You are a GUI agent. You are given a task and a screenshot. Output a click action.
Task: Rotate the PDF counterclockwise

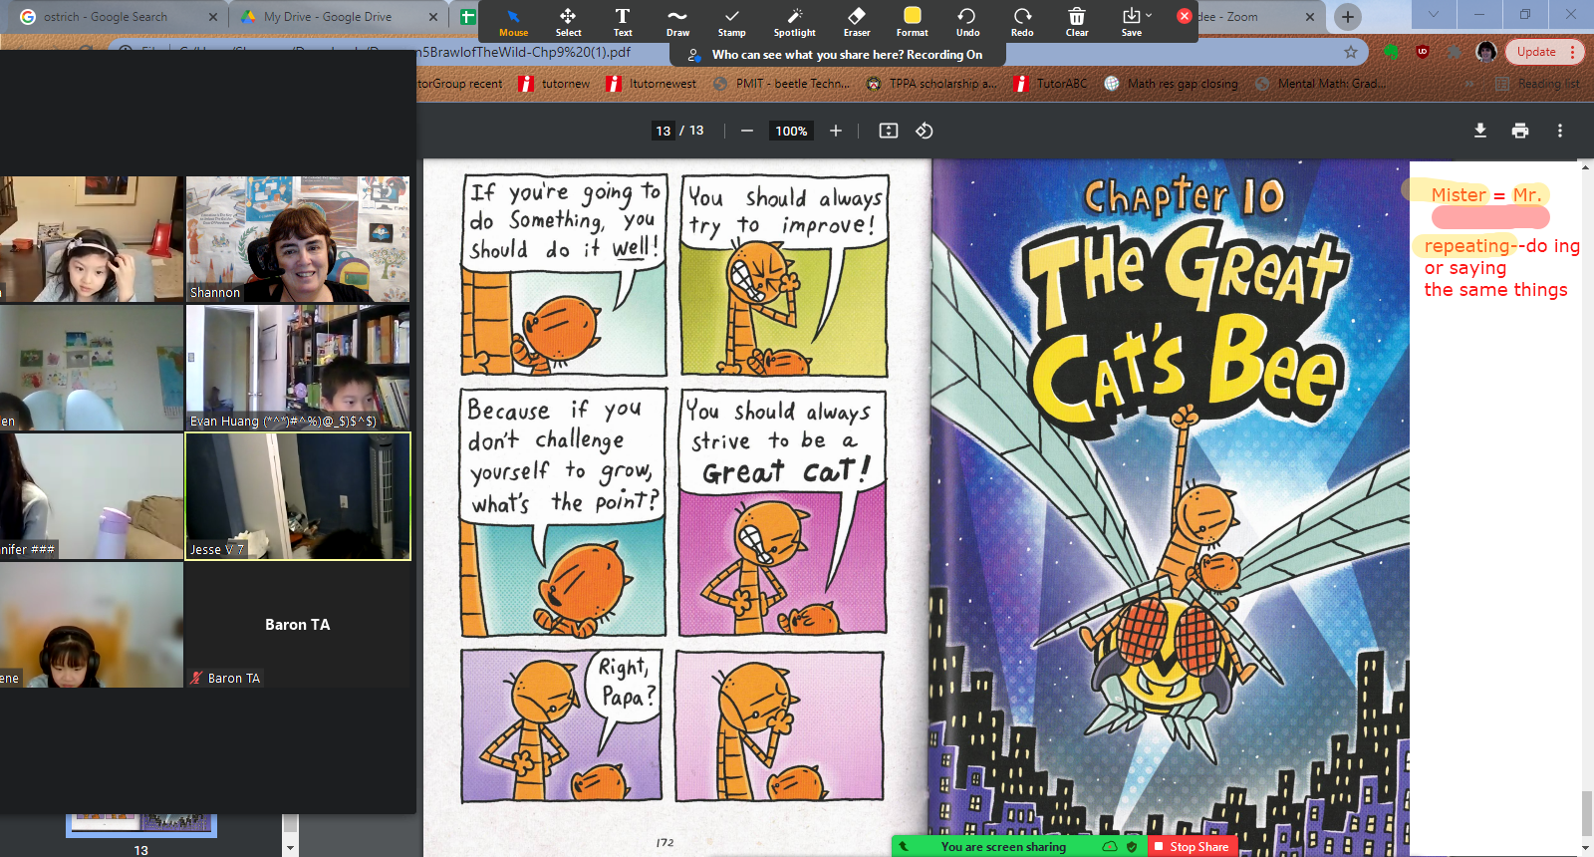[x=925, y=131]
